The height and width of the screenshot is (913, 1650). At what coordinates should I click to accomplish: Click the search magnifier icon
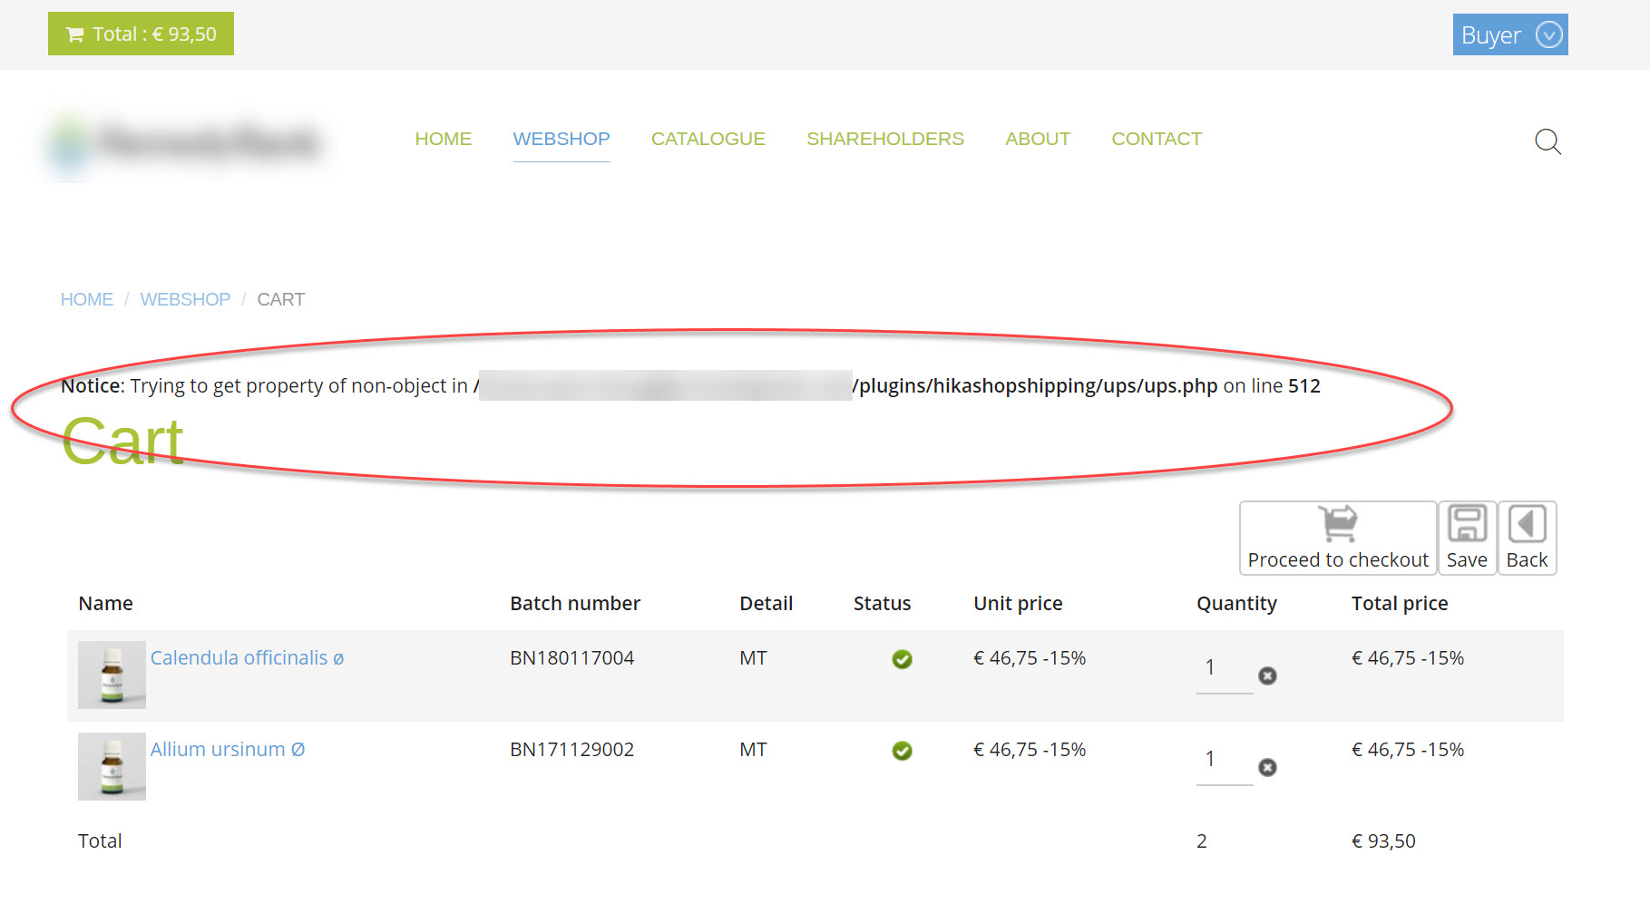(x=1547, y=141)
